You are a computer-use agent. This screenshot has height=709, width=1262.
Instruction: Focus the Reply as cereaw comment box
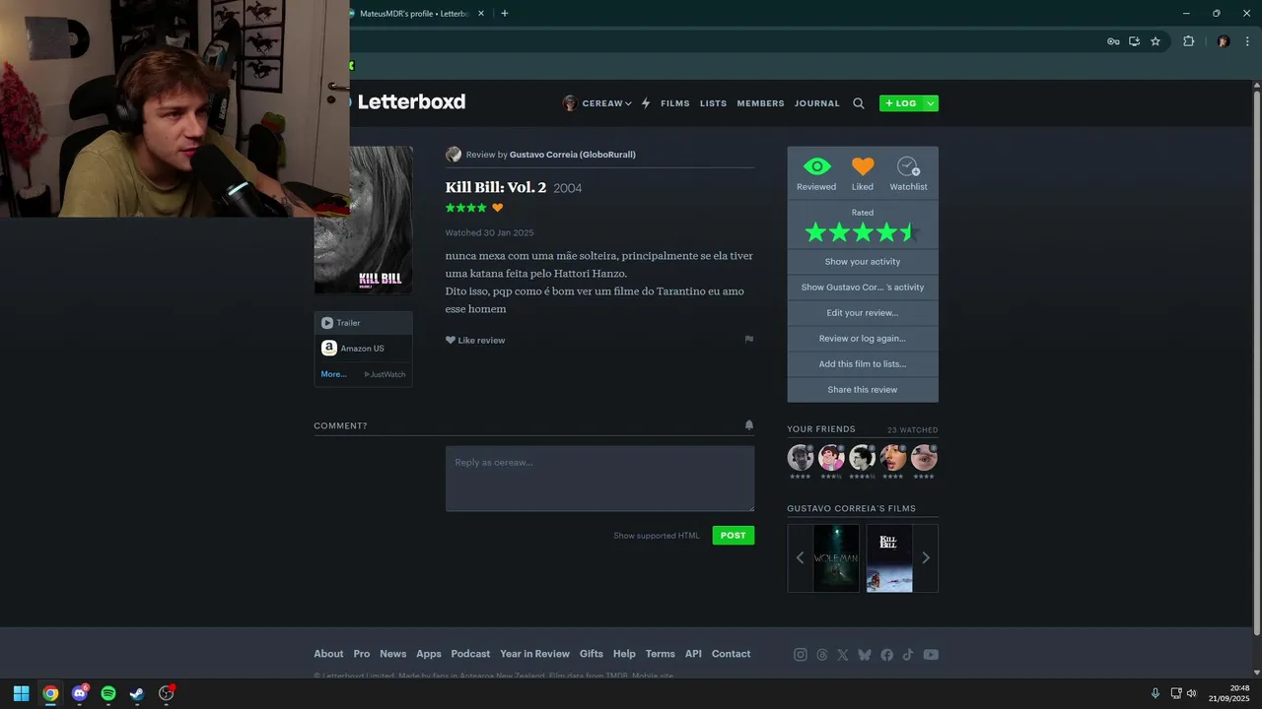pos(599,479)
